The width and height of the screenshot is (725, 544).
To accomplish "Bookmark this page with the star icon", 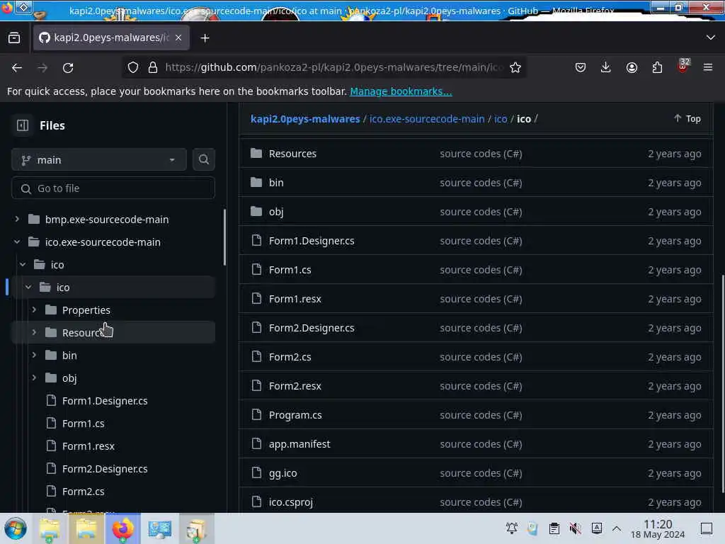I will click(x=515, y=67).
